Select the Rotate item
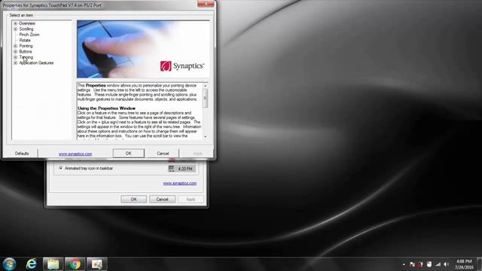The height and width of the screenshot is (271, 482). (x=25, y=40)
